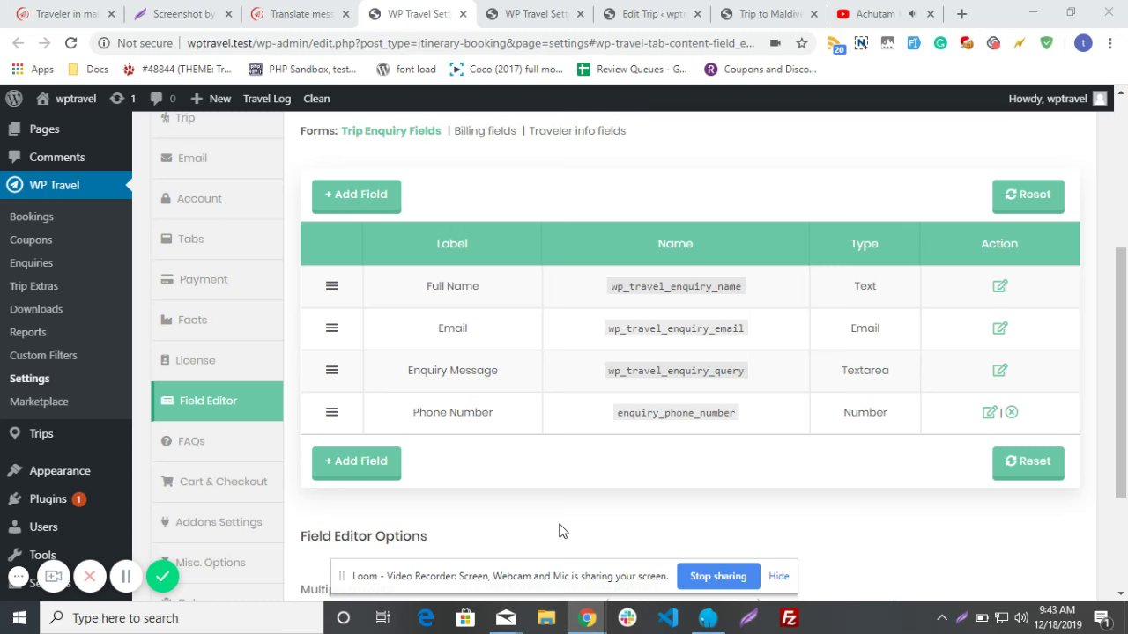Viewport: 1128px width, 634px height.
Task: Mute the Achutam YouTube tab audio
Action: [913, 14]
